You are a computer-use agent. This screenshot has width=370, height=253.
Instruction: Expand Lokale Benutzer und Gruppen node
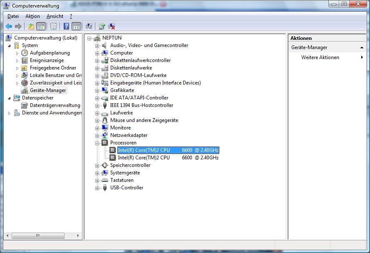point(17,76)
